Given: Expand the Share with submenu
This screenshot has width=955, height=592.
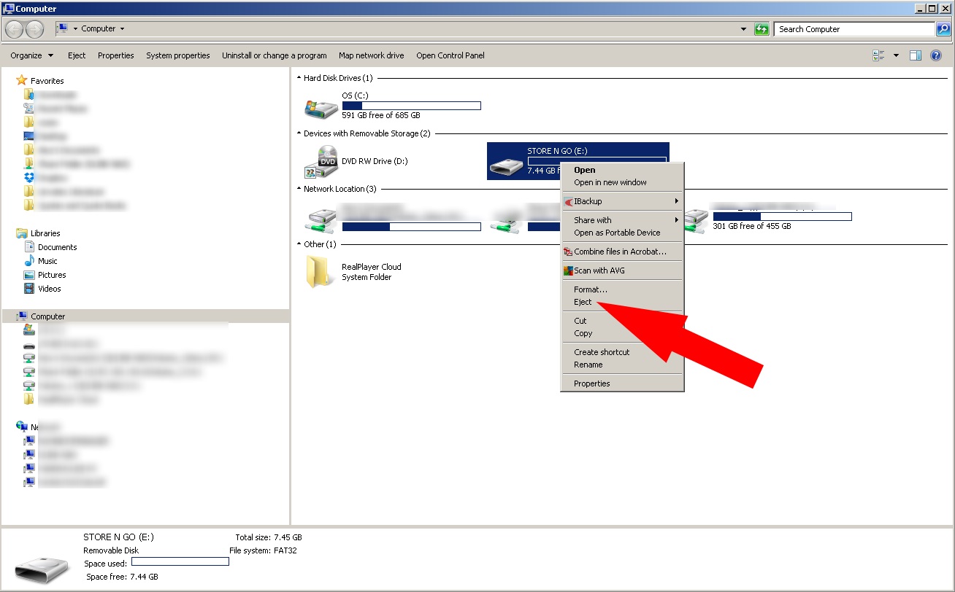Looking at the screenshot, I should coord(591,219).
